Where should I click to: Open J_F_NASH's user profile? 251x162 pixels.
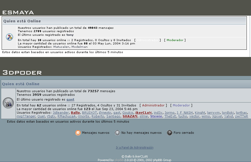185,113
